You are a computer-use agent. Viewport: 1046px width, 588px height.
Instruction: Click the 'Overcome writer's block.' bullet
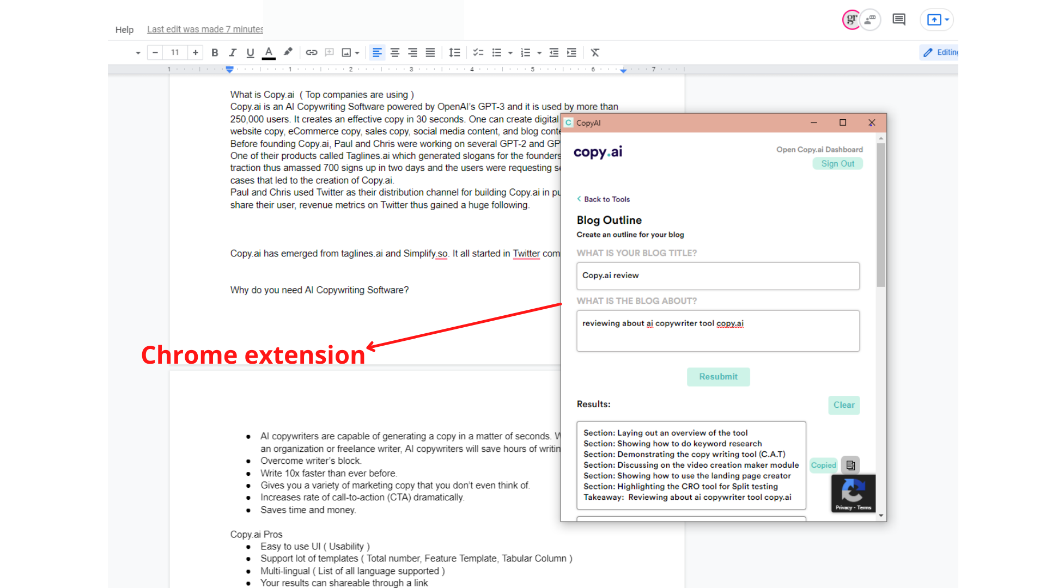pos(311,461)
